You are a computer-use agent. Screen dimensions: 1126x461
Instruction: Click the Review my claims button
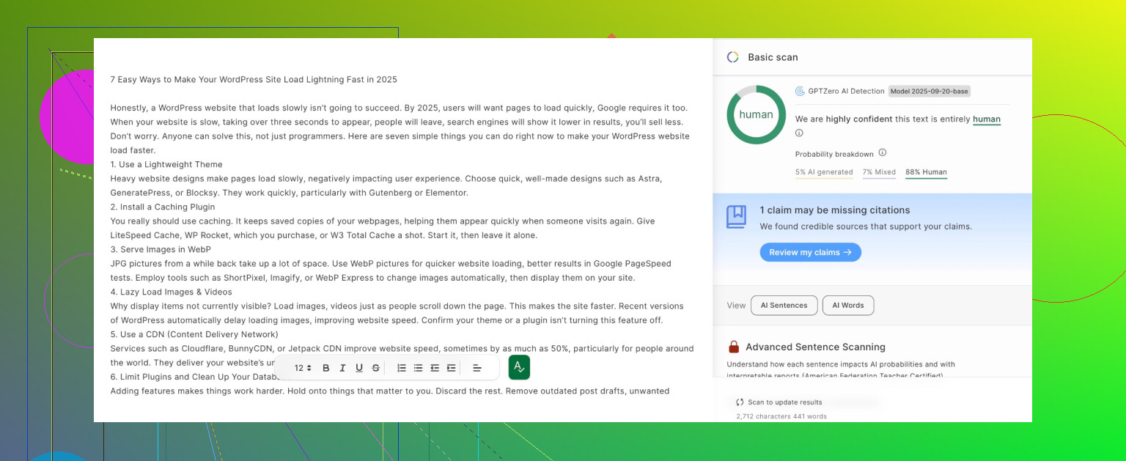810,252
